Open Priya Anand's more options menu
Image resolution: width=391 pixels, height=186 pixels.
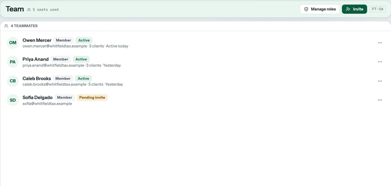(x=379, y=62)
